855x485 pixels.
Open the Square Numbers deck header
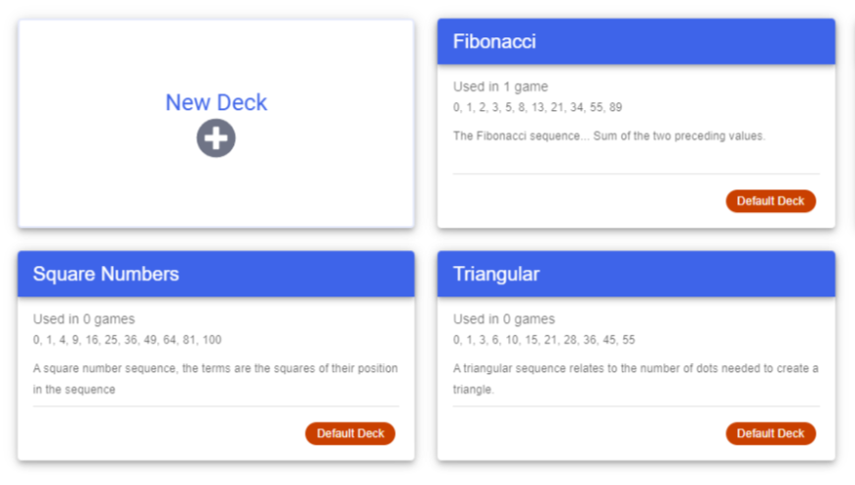(216, 274)
